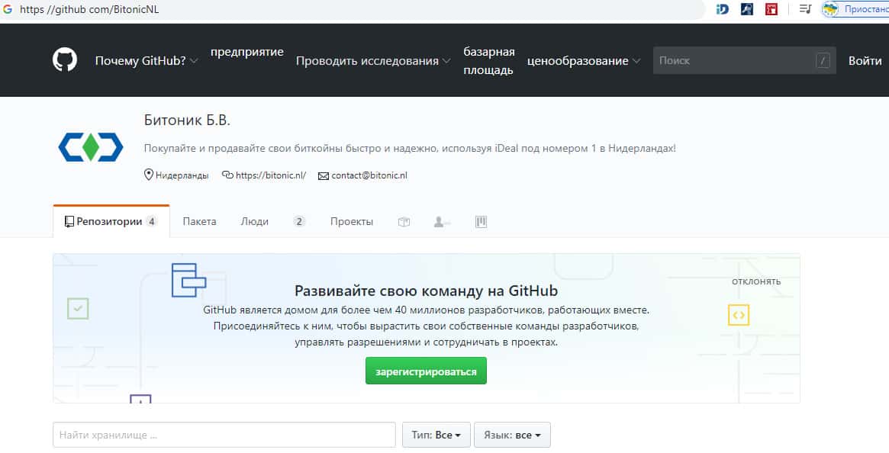Open the "Тип: Все" filter dropdown

point(436,435)
